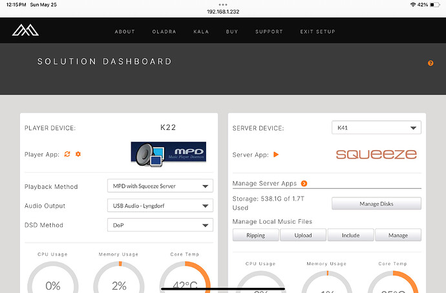This screenshot has height=293, width=446.
Task: Start the Server App orange play icon
Action: [276, 155]
